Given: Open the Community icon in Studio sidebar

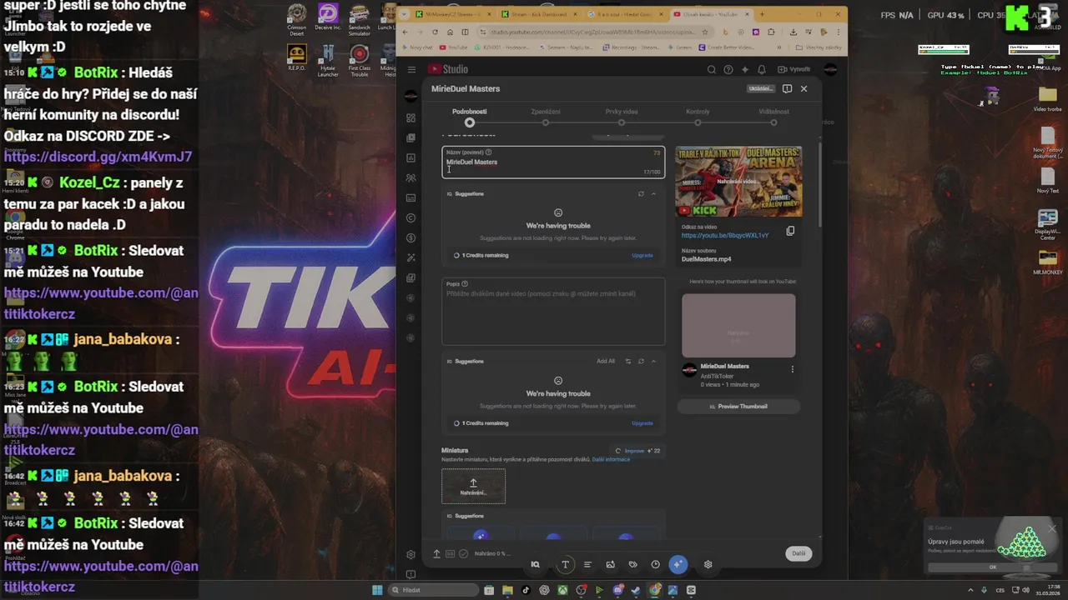Looking at the screenshot, I should click(411, 177).
